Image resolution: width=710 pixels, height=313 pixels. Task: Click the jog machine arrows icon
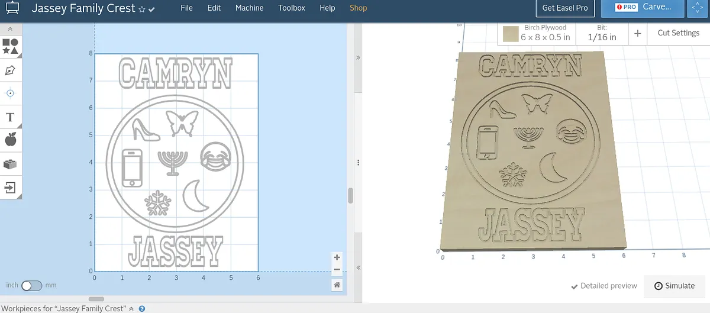click(695, 8)
